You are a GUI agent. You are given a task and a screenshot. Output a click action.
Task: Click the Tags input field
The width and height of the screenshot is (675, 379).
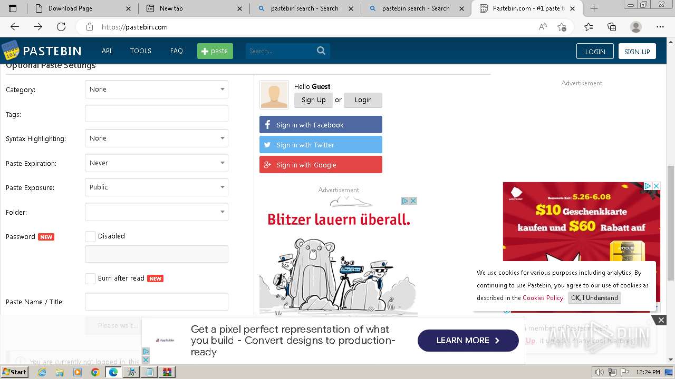pos(157,114)
